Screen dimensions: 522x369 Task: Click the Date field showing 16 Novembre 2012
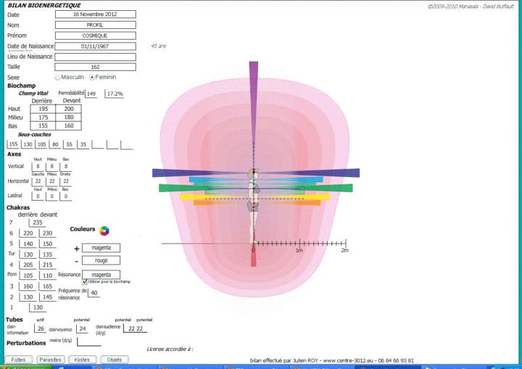click(96, 14)
